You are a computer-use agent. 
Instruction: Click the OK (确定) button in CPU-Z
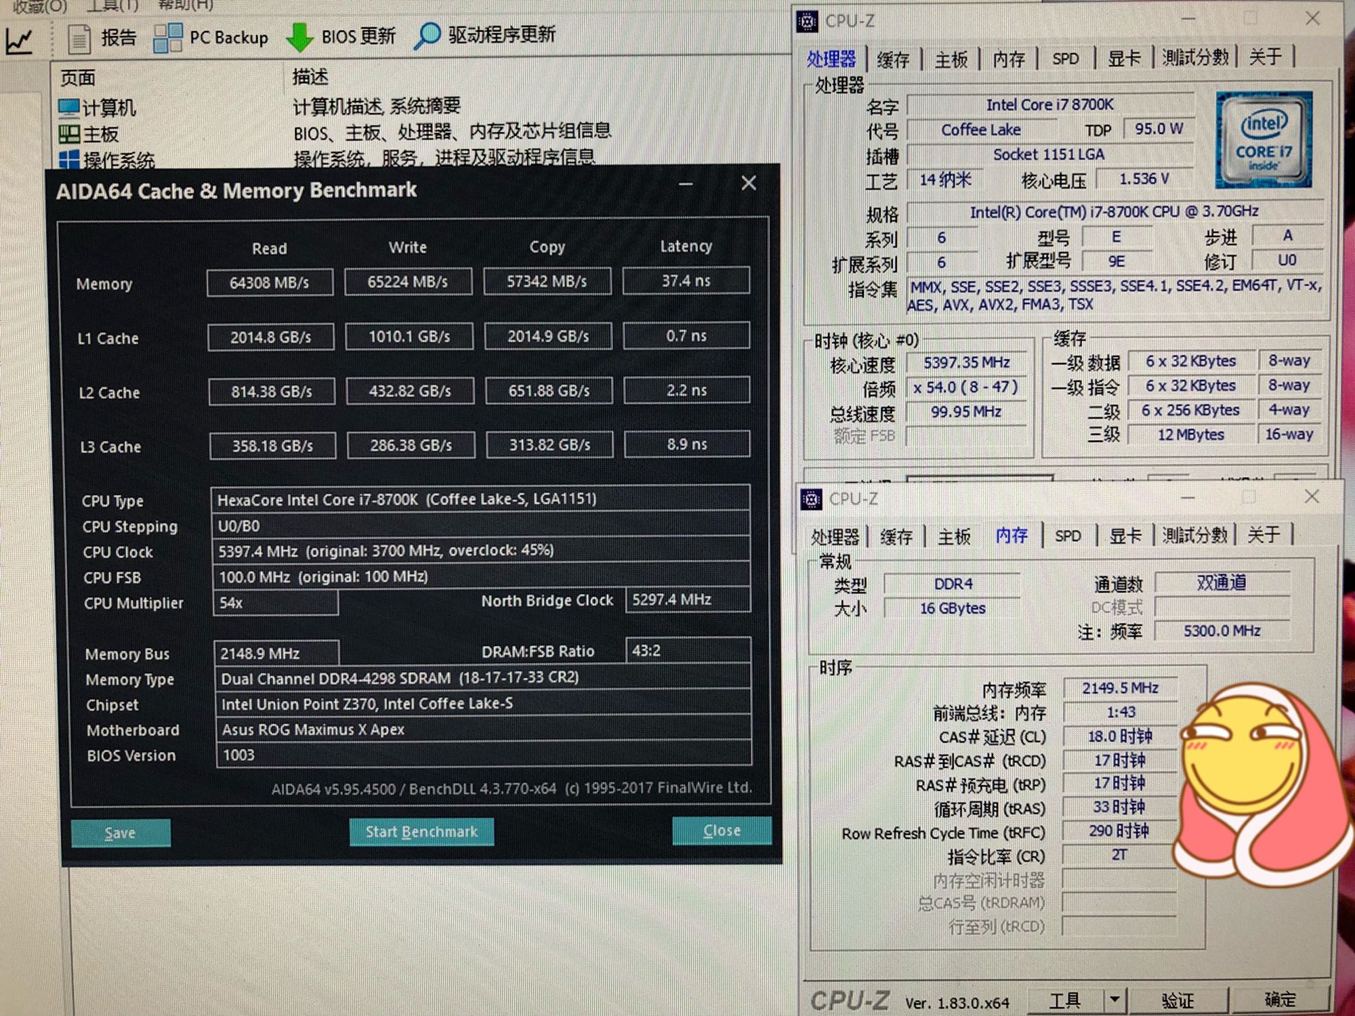pyautogui.click(x=1280, y=999)
